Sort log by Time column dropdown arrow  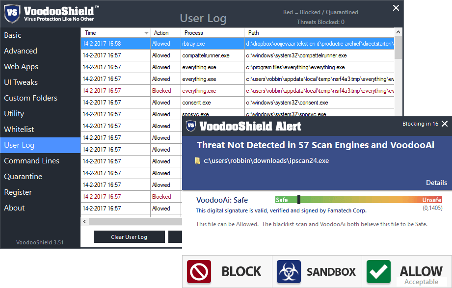coord(146,33)
